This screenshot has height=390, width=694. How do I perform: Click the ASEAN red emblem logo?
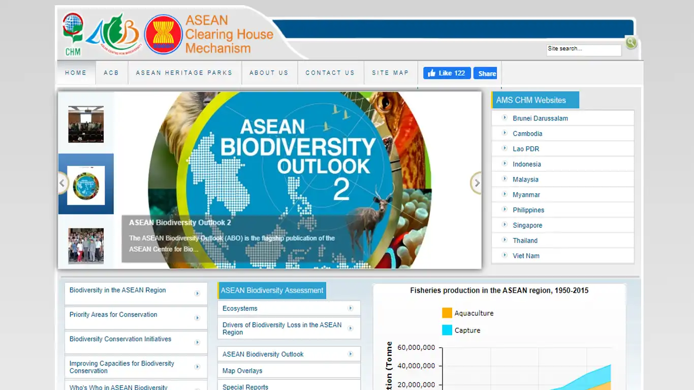tap(163, 35)
